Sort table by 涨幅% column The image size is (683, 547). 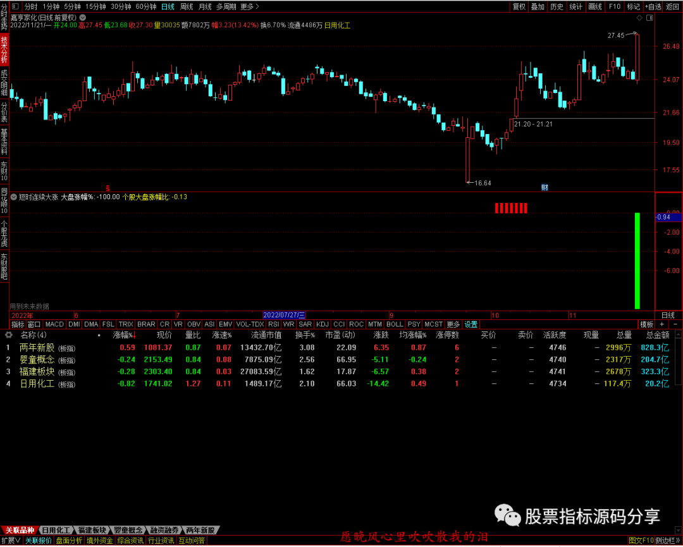click(x=124, y=335)
